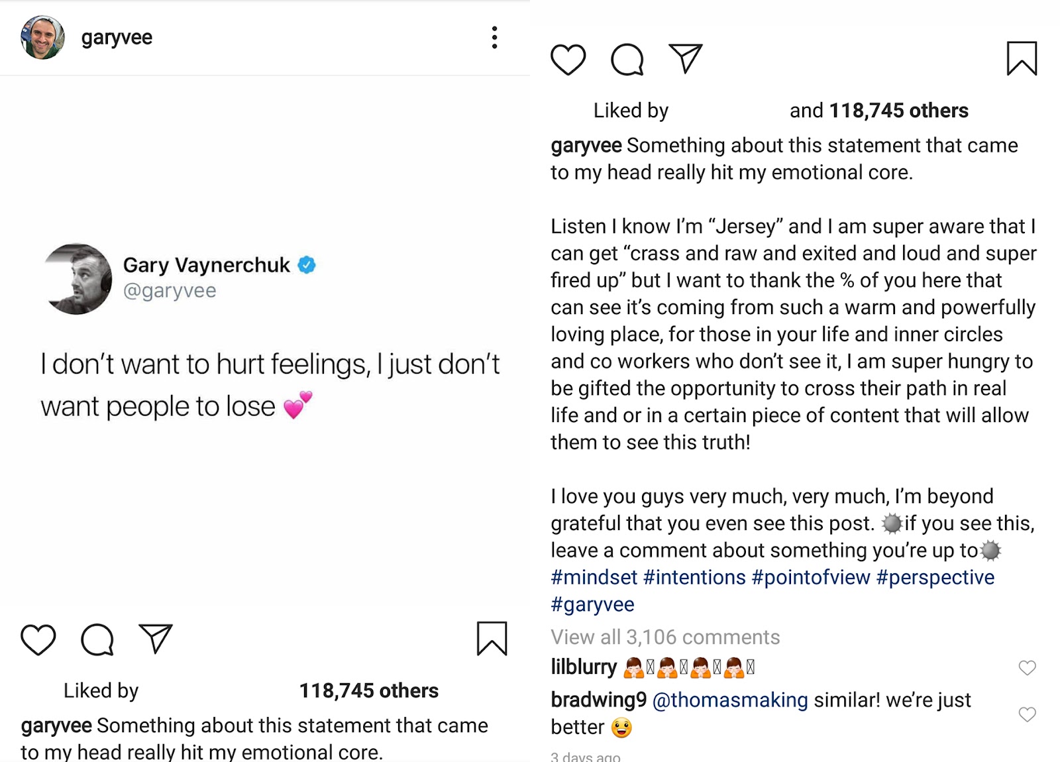The height and width of the screenshot is (762, 1060).
Task: Share the post in the left panel
Action: pos(156,638)
